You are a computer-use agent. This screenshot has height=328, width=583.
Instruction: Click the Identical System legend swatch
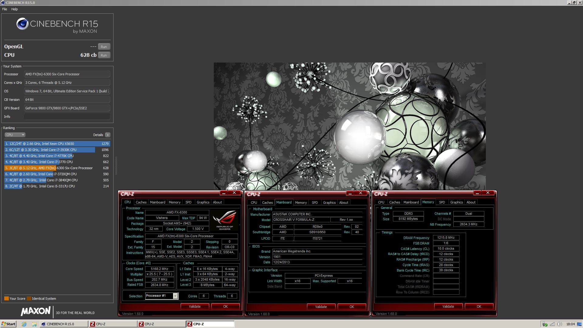click(29, 299)
